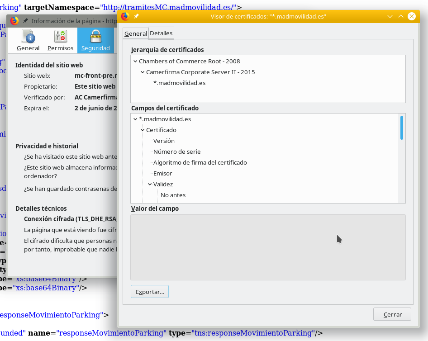
Task: Click the certificate fields scrollbar thumb
Action: (401, 128)
